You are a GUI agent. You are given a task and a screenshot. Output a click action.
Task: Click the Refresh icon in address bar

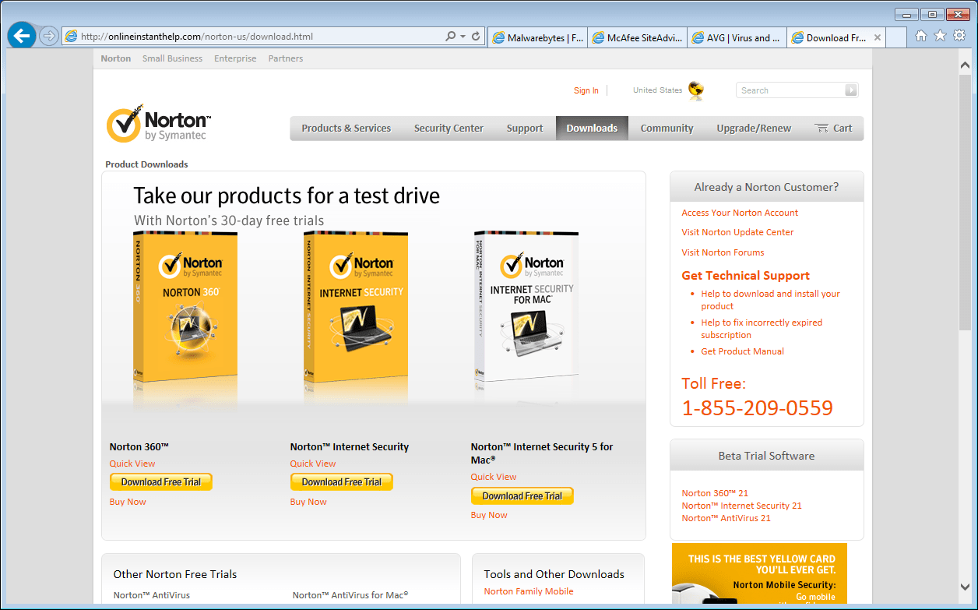point(476,37)
